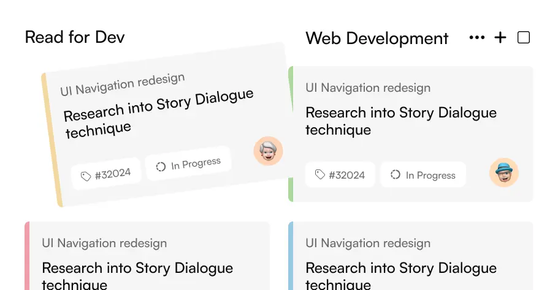The width and height of the screenshot is (558, 290).
Task: Tick the checkbox in the Web Development header
Action: pos(524,38)
